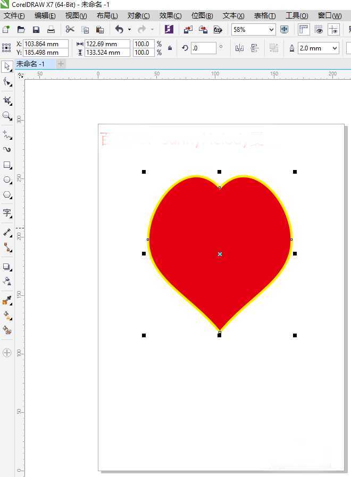Select the Ellipse tool
The height and width of the screenshot is (477, 351).
click(x=7, y=180)
